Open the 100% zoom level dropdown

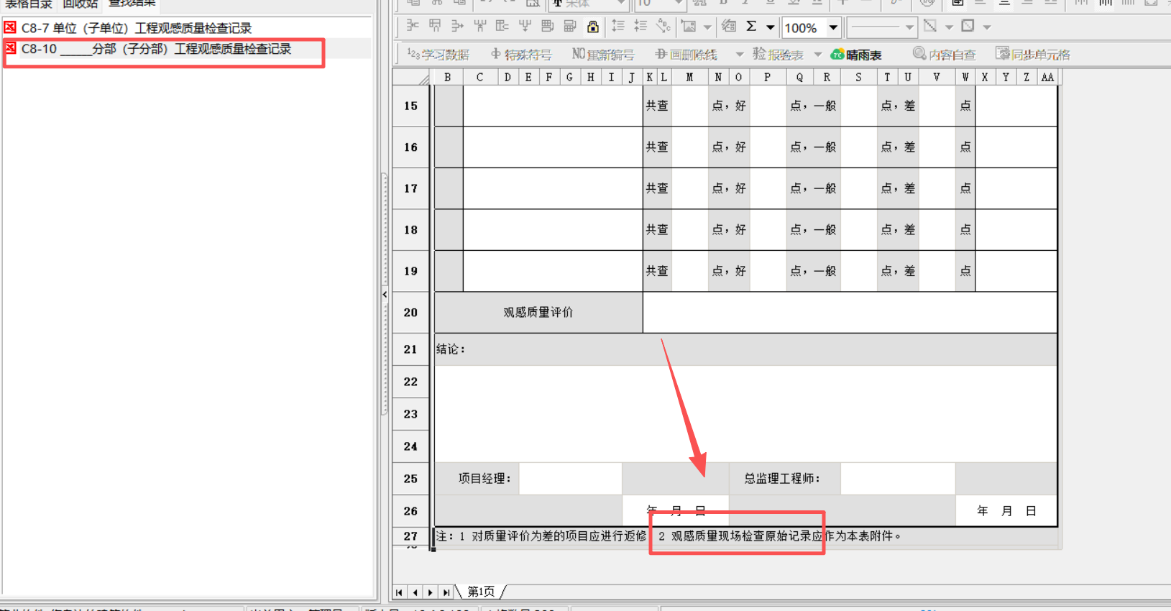833,27
